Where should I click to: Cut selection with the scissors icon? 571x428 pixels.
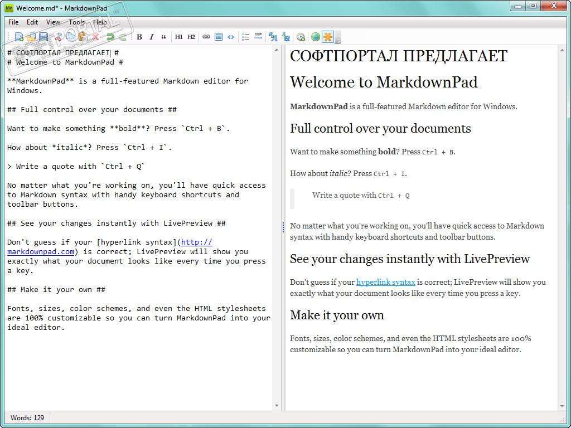[x=58, y=37]
